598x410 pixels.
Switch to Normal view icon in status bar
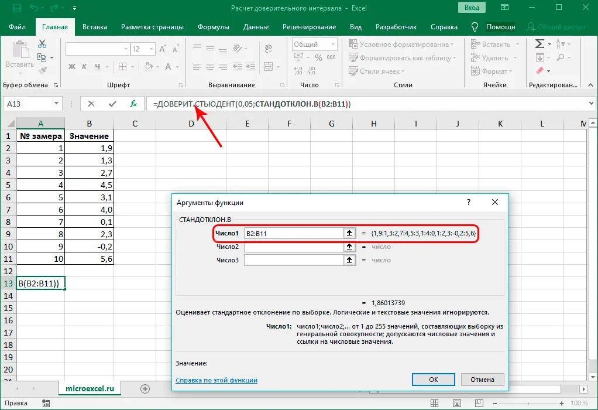pyautogui.click(x=434, y=403)
